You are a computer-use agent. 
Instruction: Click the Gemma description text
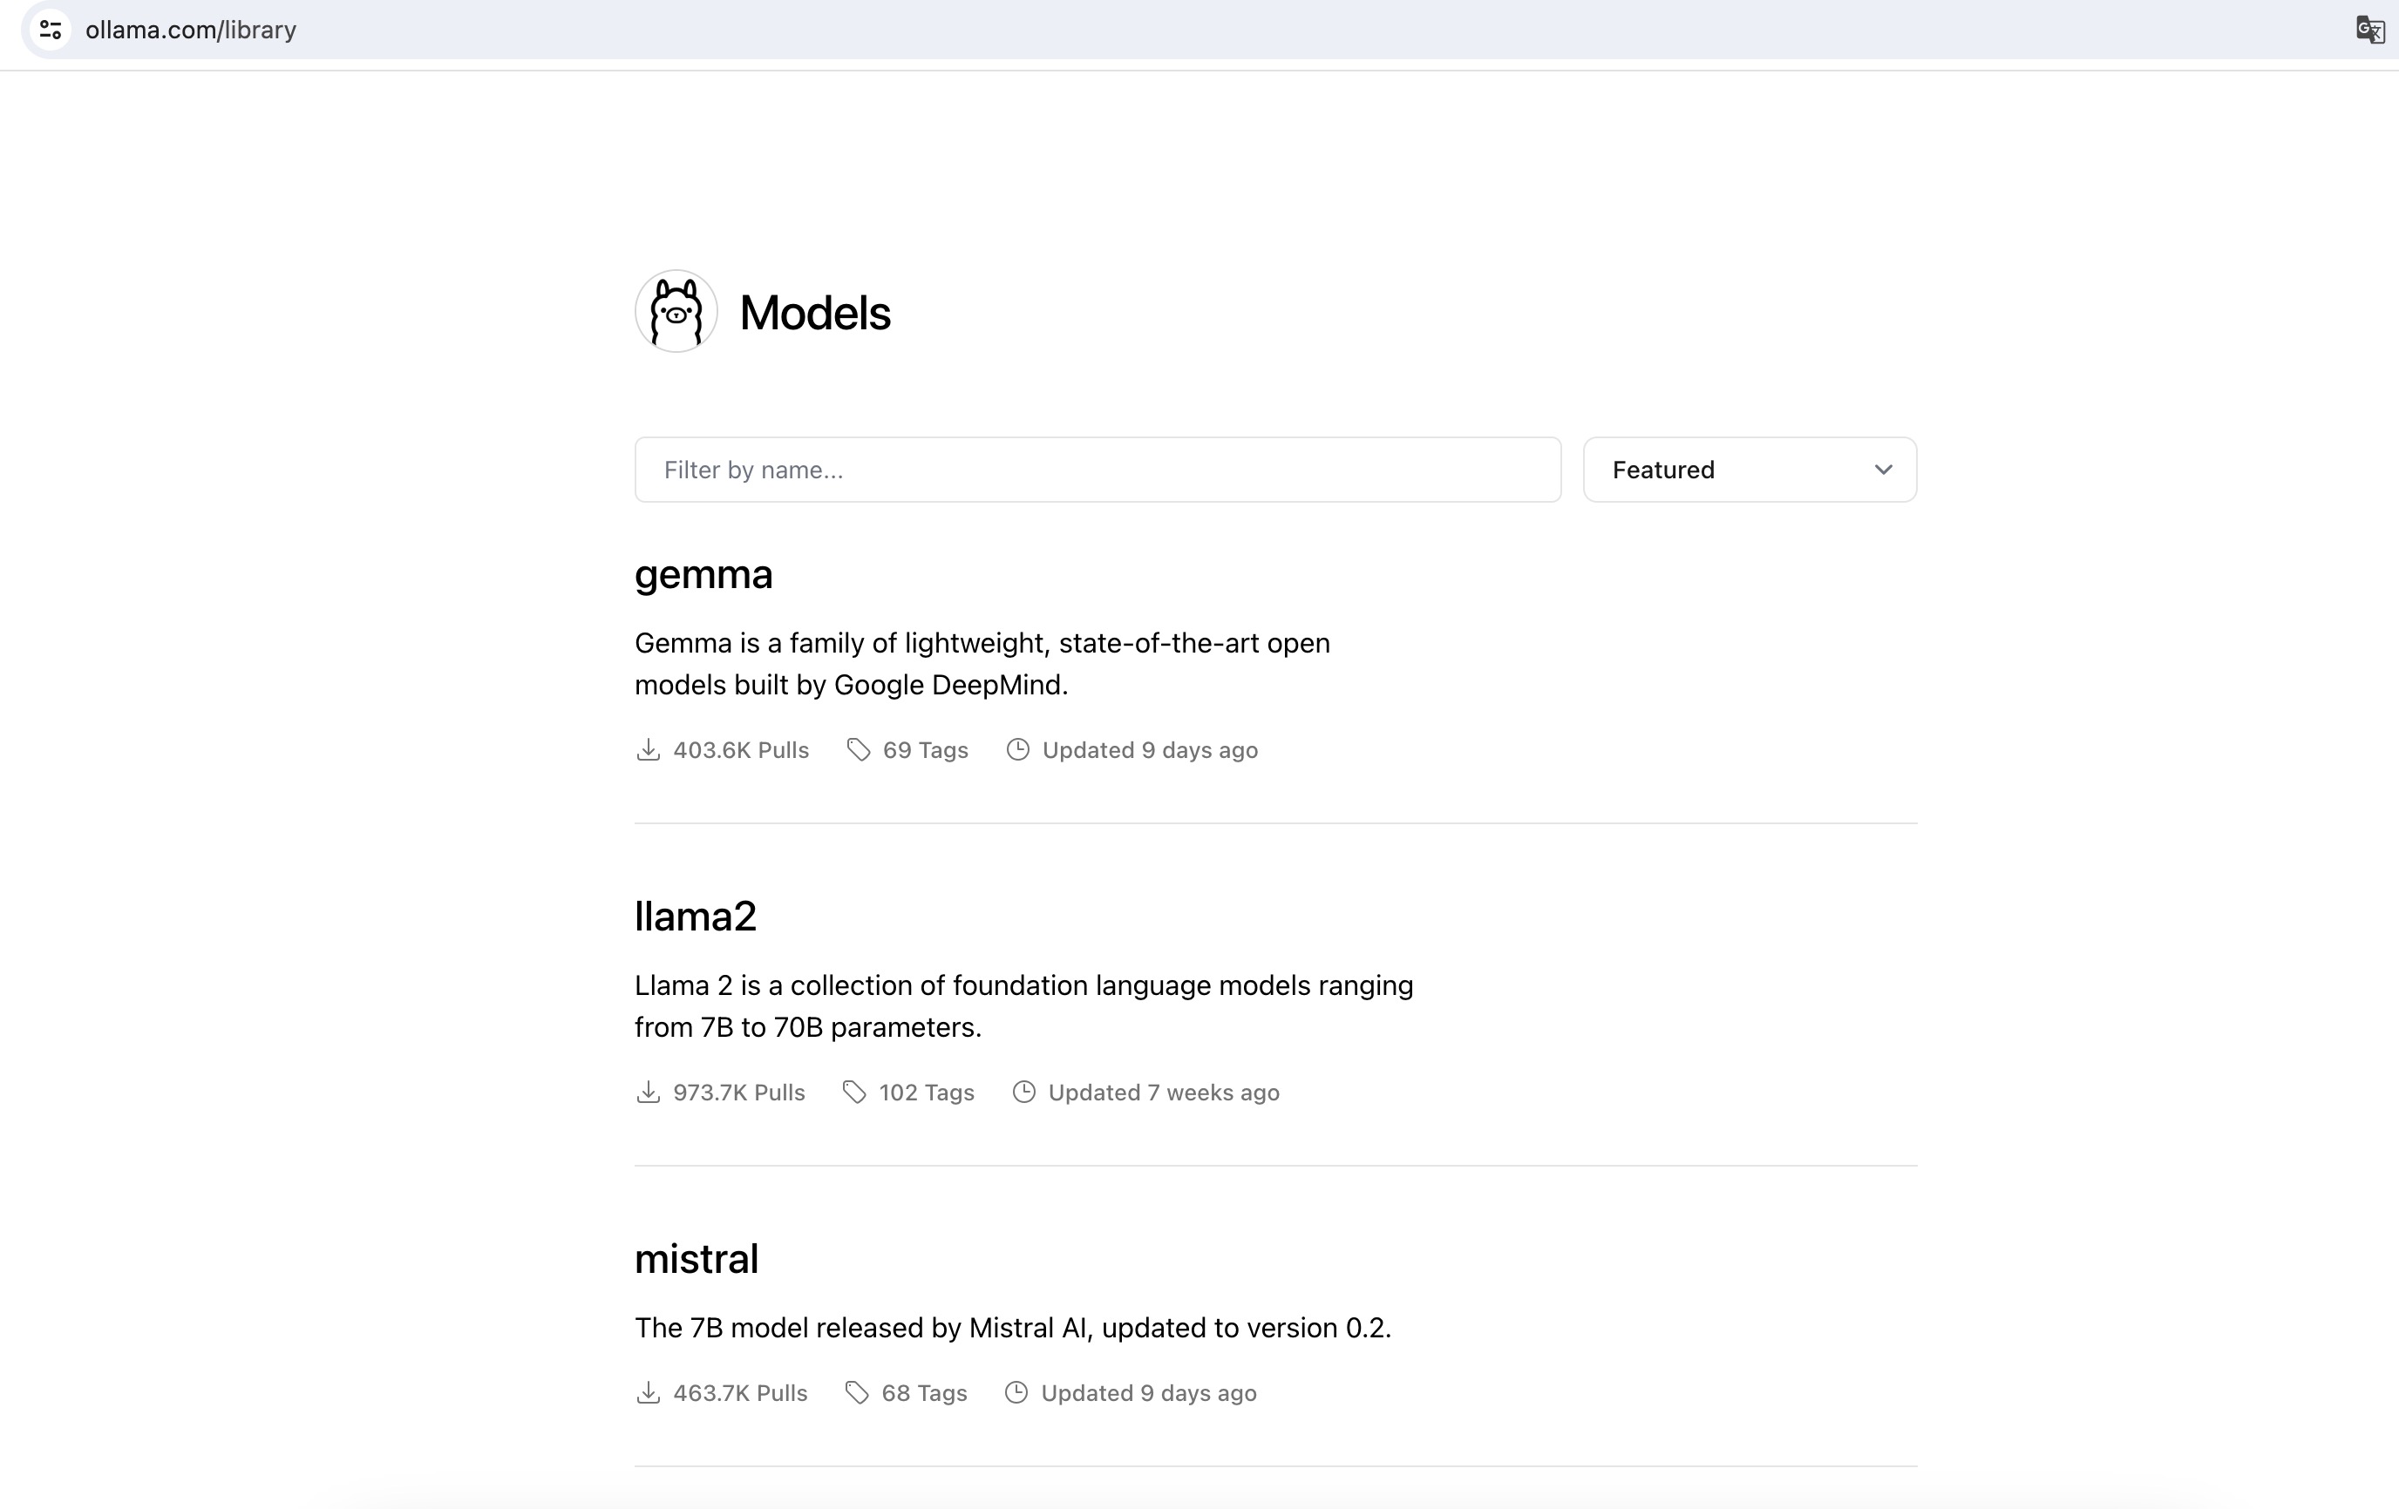982,664
